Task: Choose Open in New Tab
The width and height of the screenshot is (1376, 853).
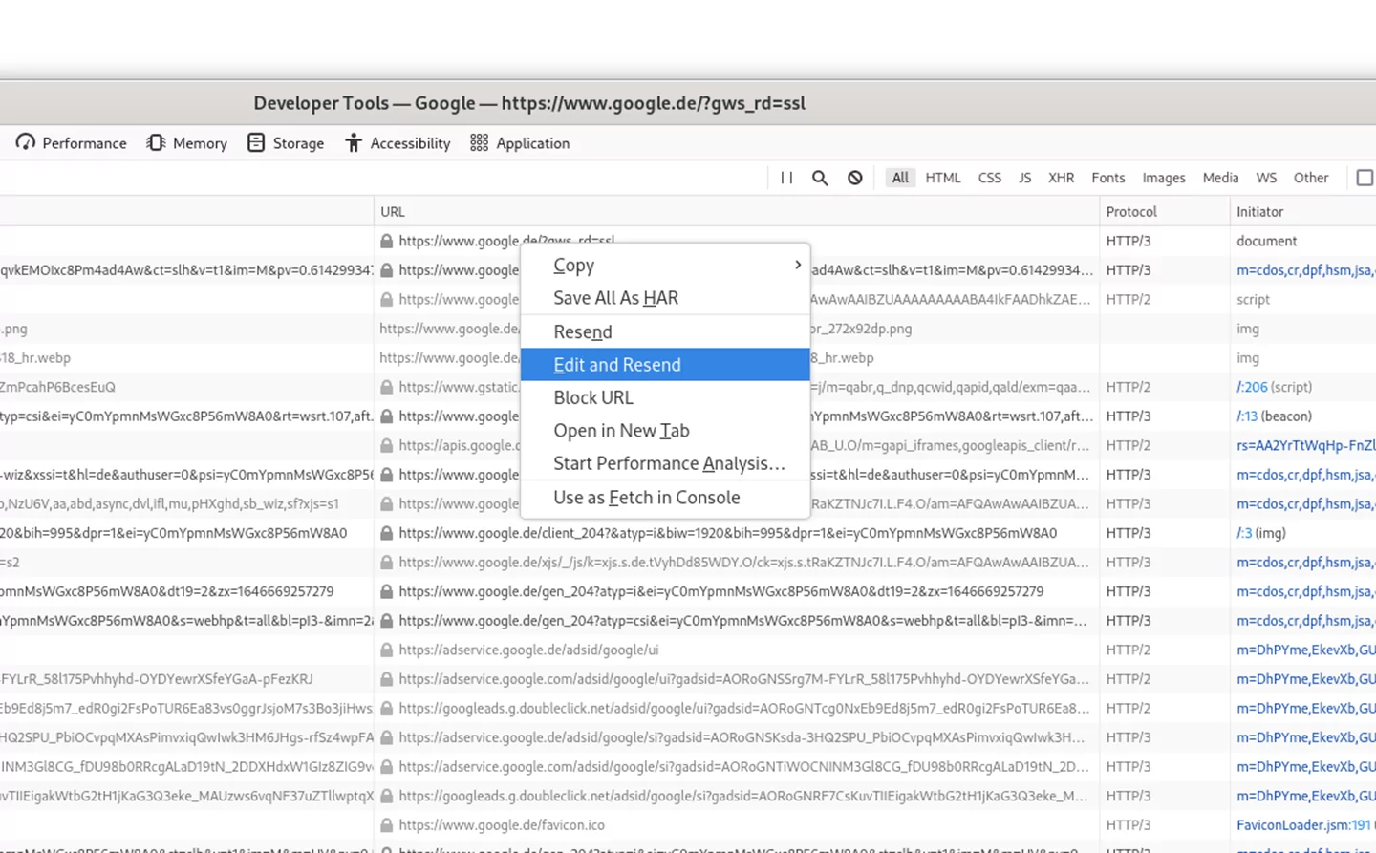Action: pos(665,431)
